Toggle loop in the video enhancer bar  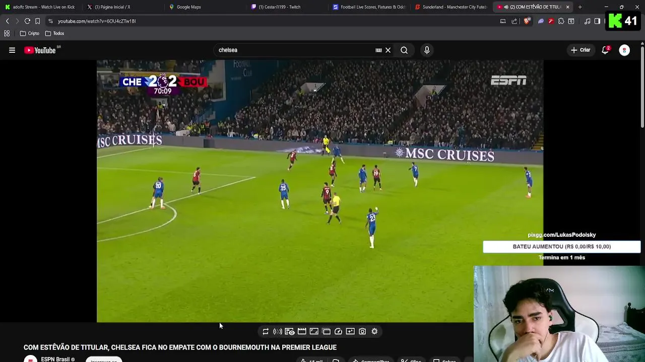click(x=266, y=331)
